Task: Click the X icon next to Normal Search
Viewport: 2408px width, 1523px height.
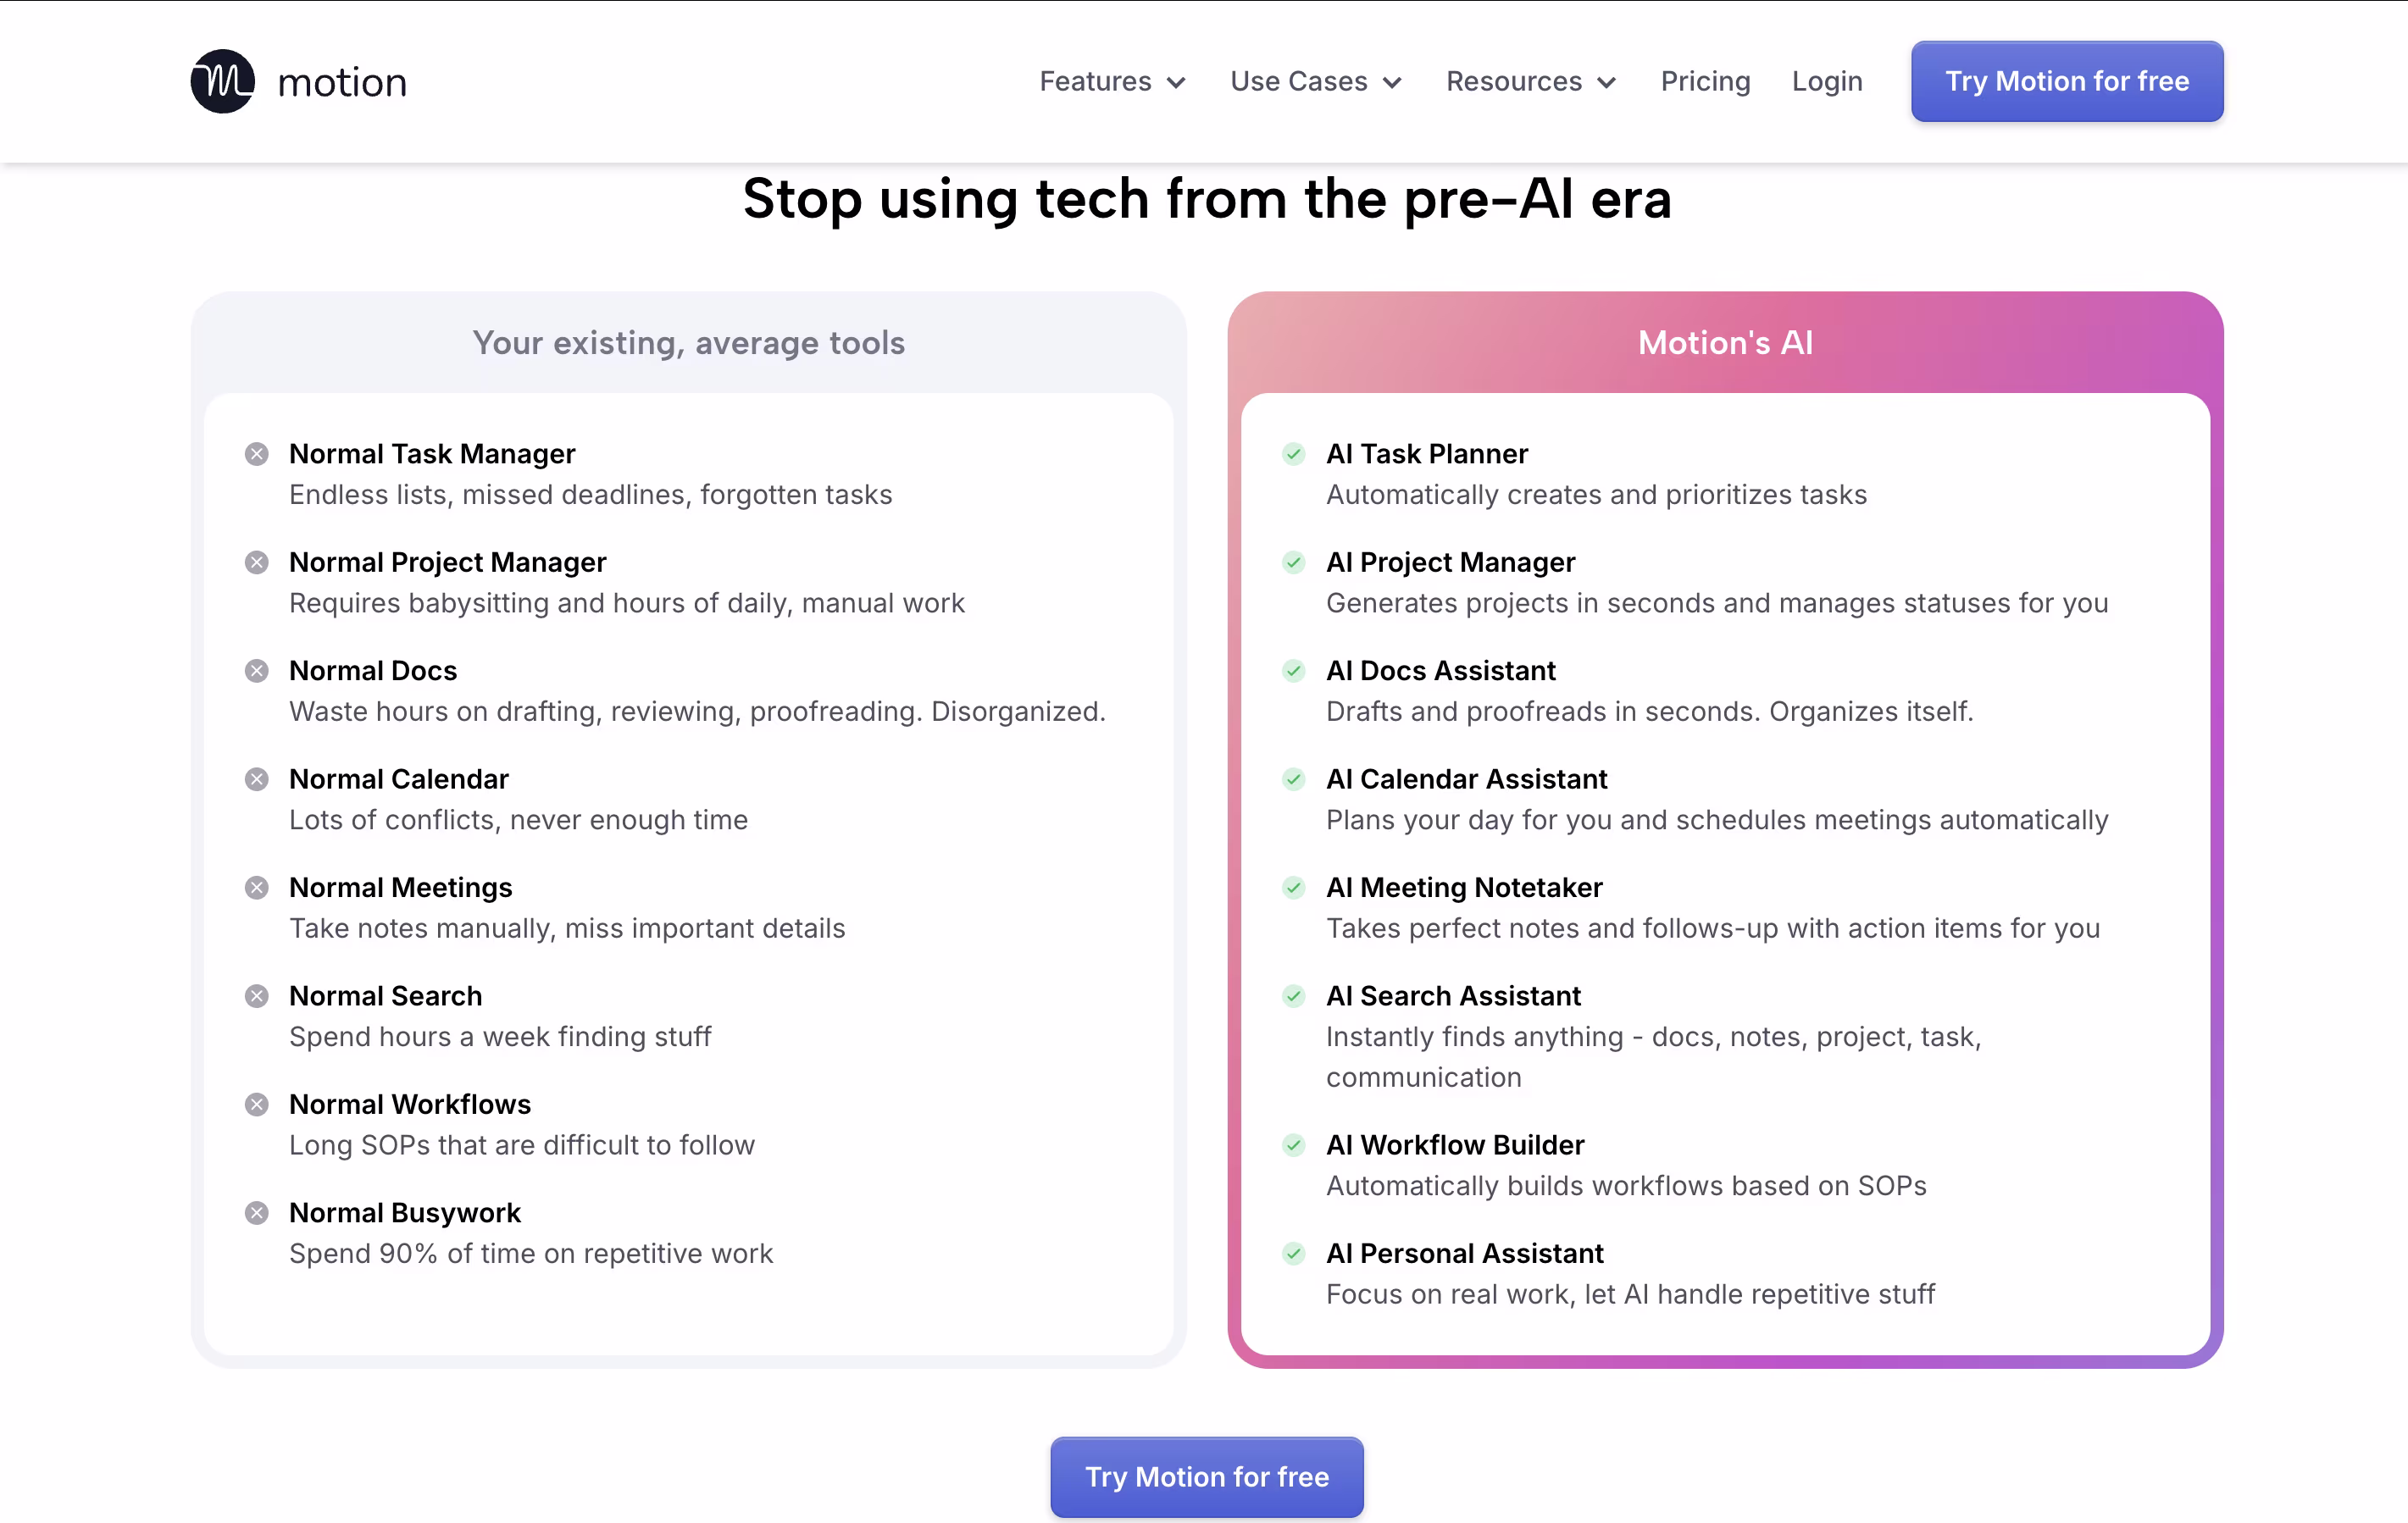Action: click(x=257, y=996)
